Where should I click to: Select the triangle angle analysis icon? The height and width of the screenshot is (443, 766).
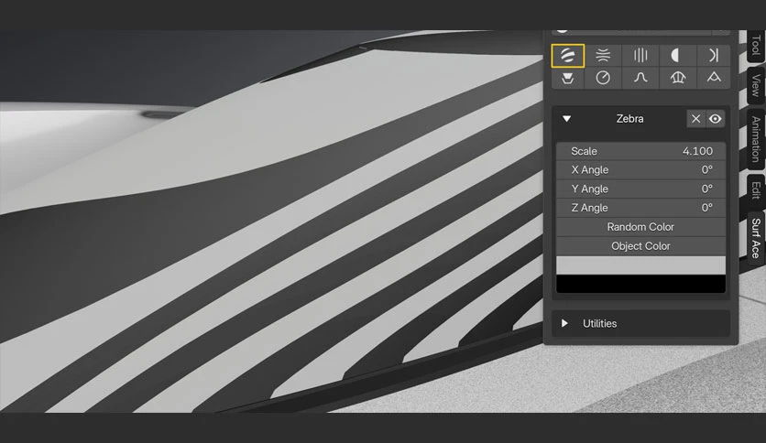point(713,78)
